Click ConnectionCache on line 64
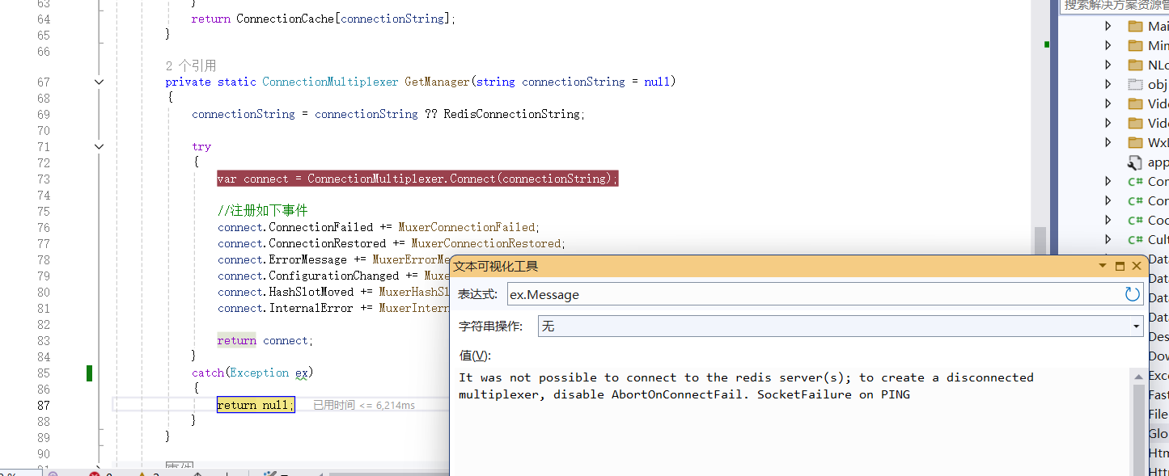1169x476 pixels. click(x=285, y=19)
